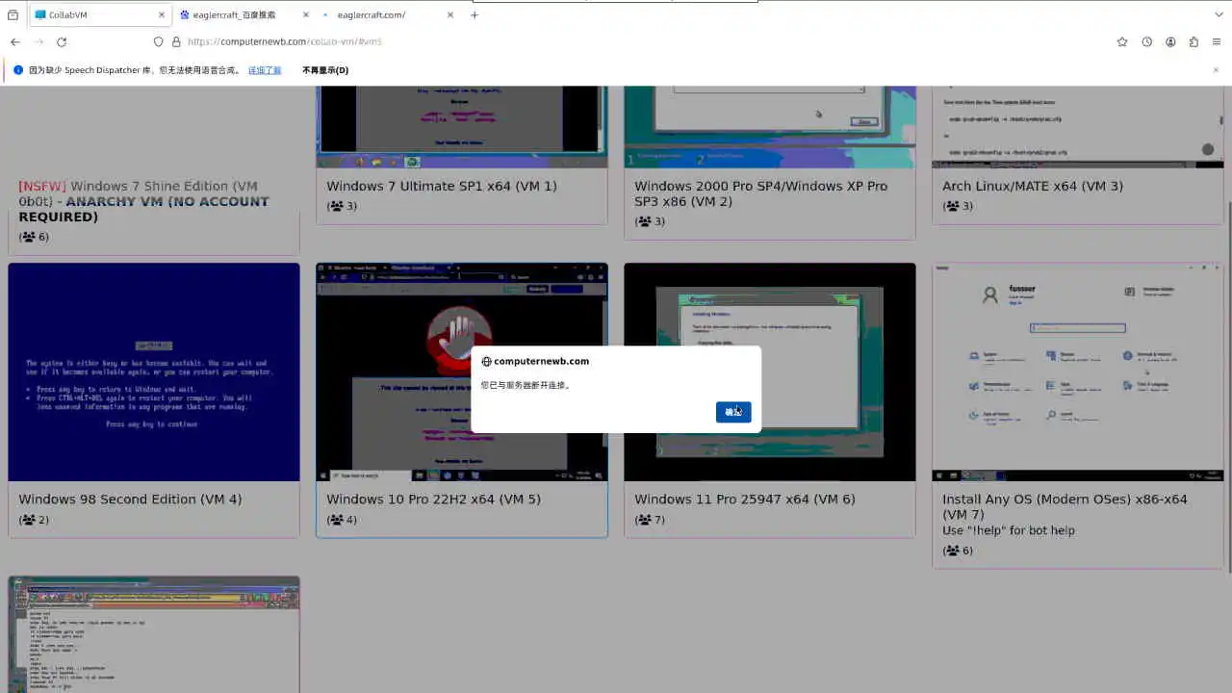This screenshot has height=693, width=1232.
Task: Click the 详细了解 link in notification bar
Action: [265, 70]
